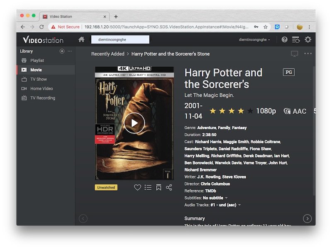Viewport: 332px width, 249px height.
Task: Click the browser address bar URL
Action: 166,27
